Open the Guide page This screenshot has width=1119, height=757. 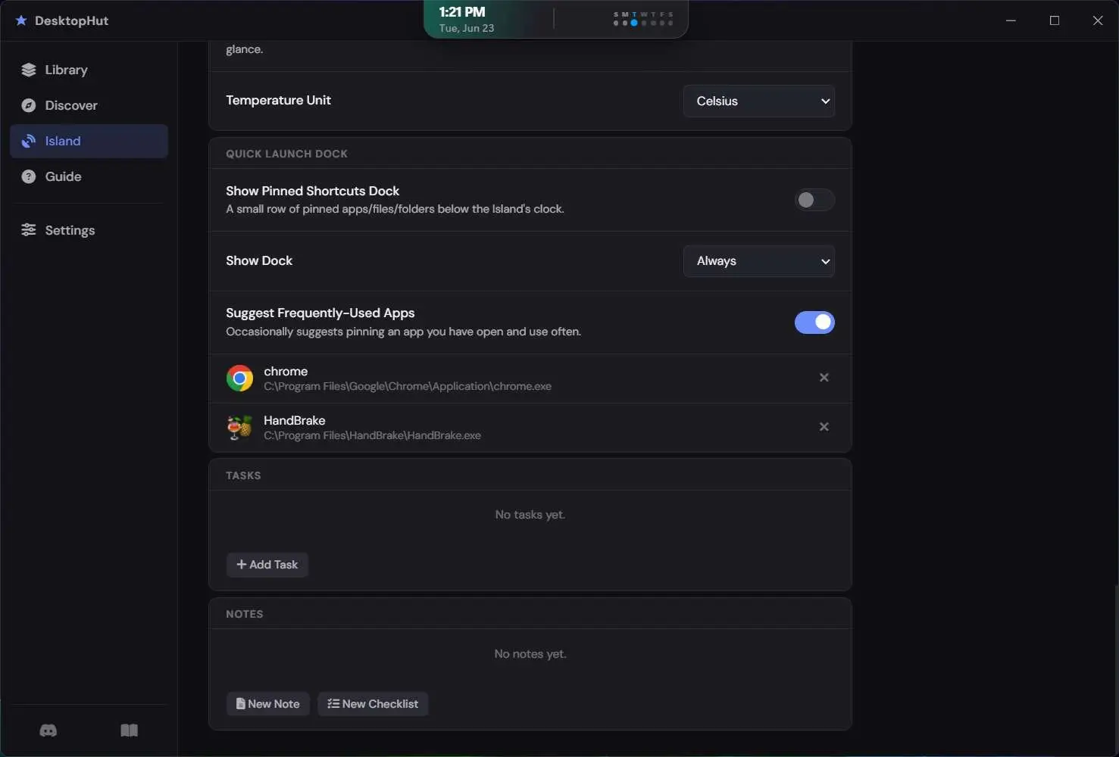pyautogui.click(x=89, y=176)
